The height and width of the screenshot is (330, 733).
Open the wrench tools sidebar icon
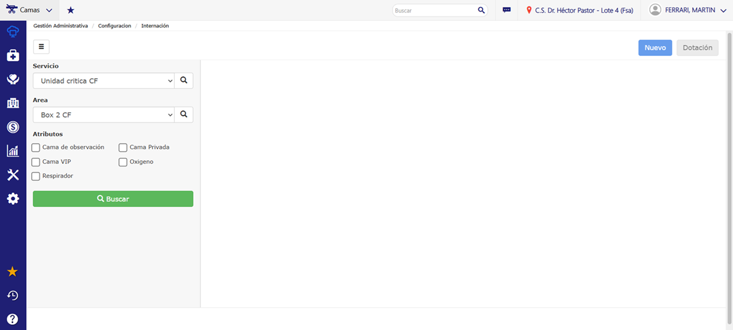[x=13, y=175]
